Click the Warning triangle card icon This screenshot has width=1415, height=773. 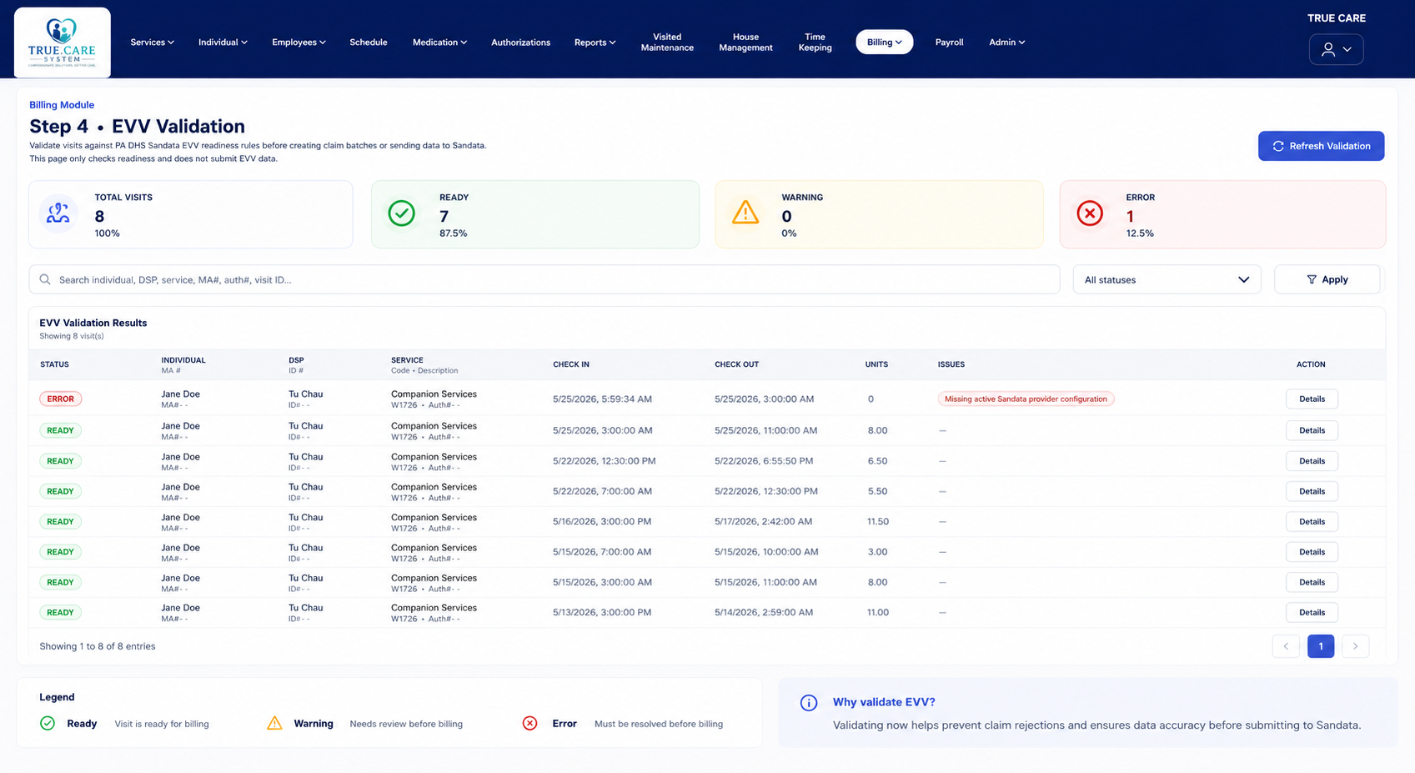[745, 213]
